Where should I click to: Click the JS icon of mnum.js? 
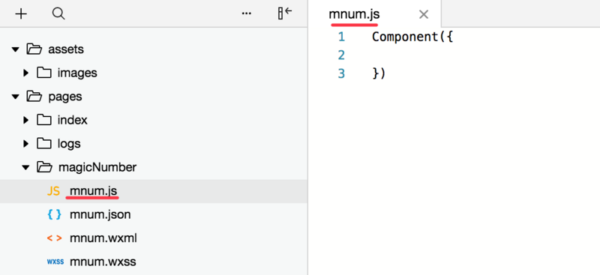click(x=53, y=191)
